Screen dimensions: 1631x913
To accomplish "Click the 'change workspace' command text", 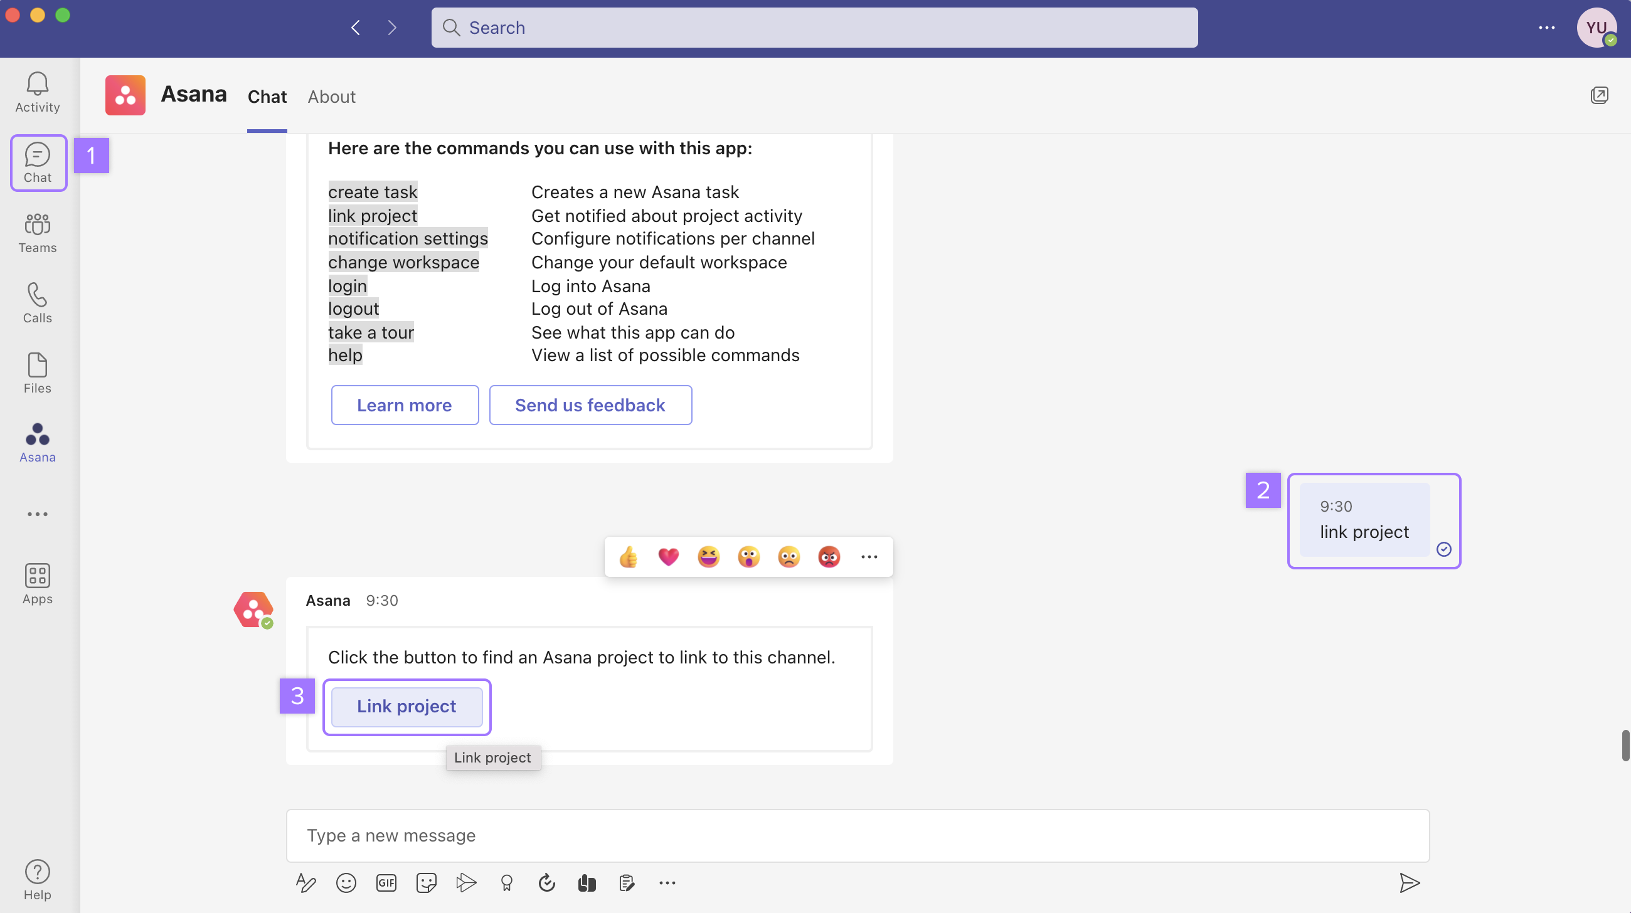I will [403, 262].
